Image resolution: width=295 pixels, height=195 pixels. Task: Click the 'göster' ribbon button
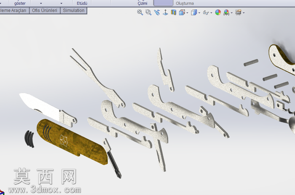point(20,3)
